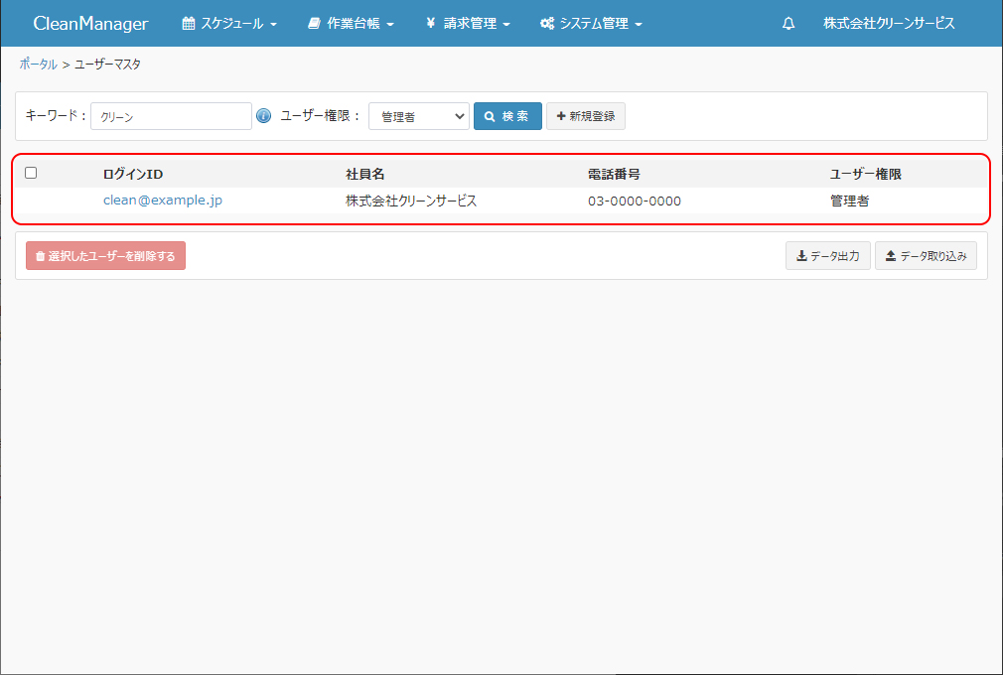This screenshot has height=675, width=1003.
Task: Click the blue info icon beside keyword field
Action: tap(263, 116)
